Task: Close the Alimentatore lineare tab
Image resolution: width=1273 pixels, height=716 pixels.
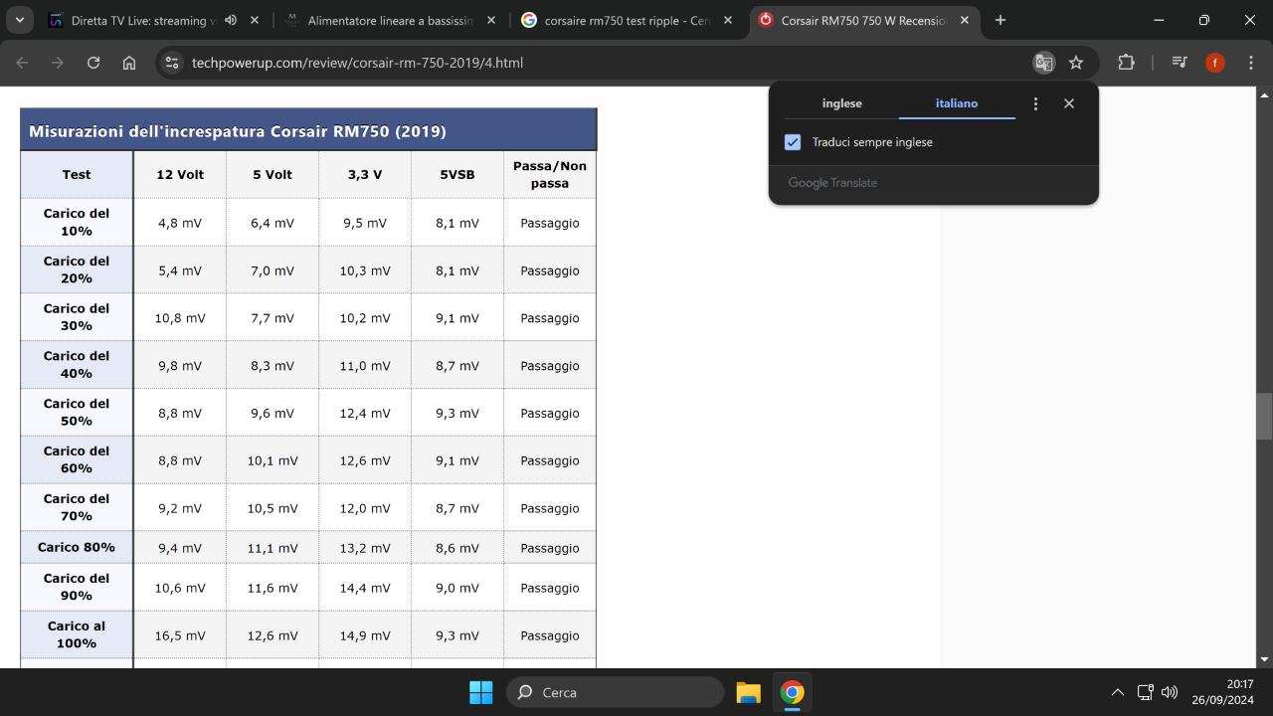Action: (x=493, y=20)
